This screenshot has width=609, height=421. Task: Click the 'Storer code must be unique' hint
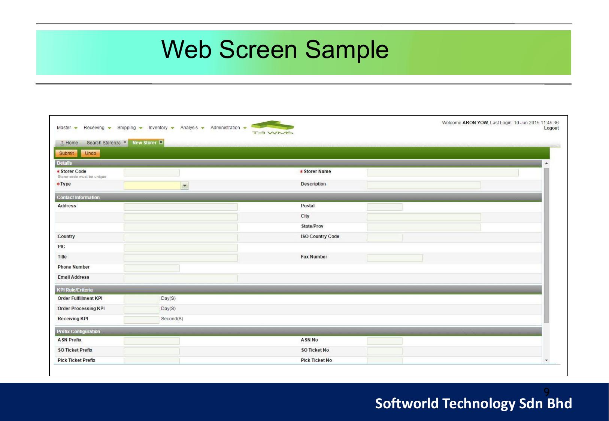pos(82,177)
